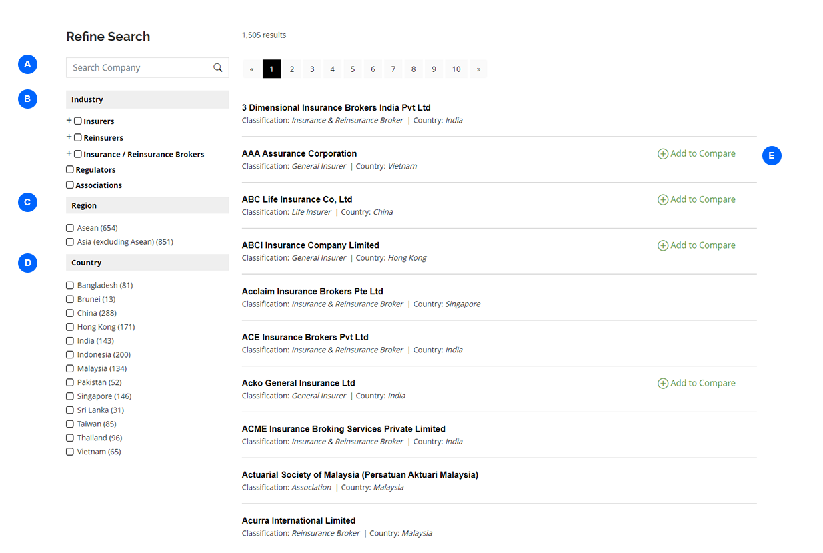
Task: Click the Industry section header
Action: 147,99
